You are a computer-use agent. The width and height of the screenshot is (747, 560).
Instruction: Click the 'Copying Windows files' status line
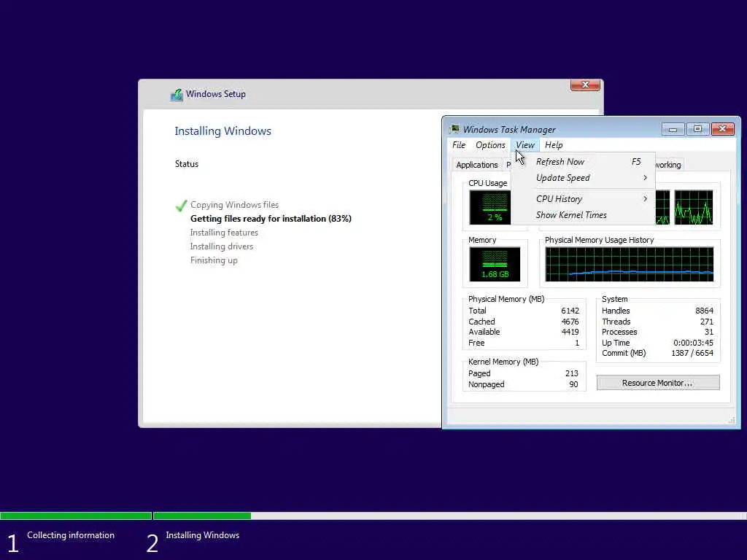point(234,205)
